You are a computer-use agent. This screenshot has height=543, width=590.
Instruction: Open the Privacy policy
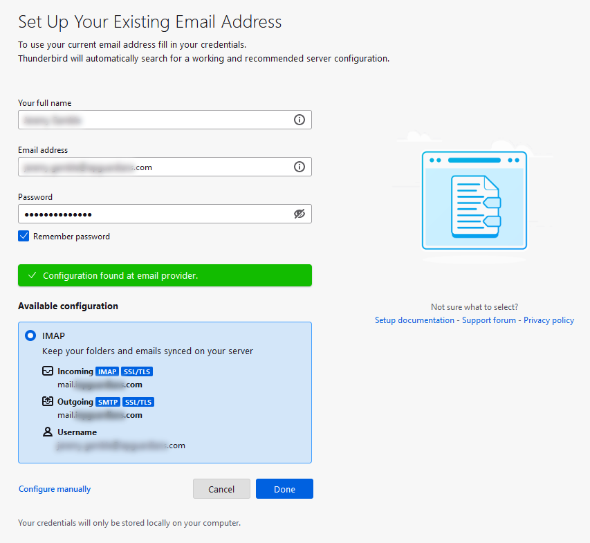point(548,320)
